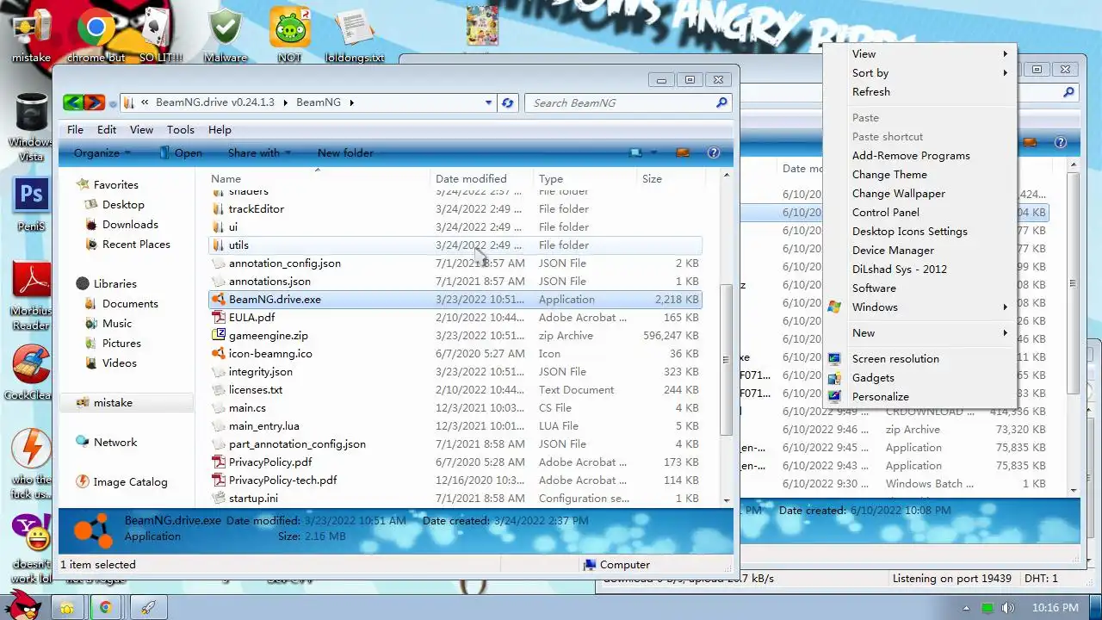Image resolution: width=1102 pixels, height=620 pixels.
Task: Show hidden tray icons arrow
Action: pyautogui.click(x=966, y=608)
